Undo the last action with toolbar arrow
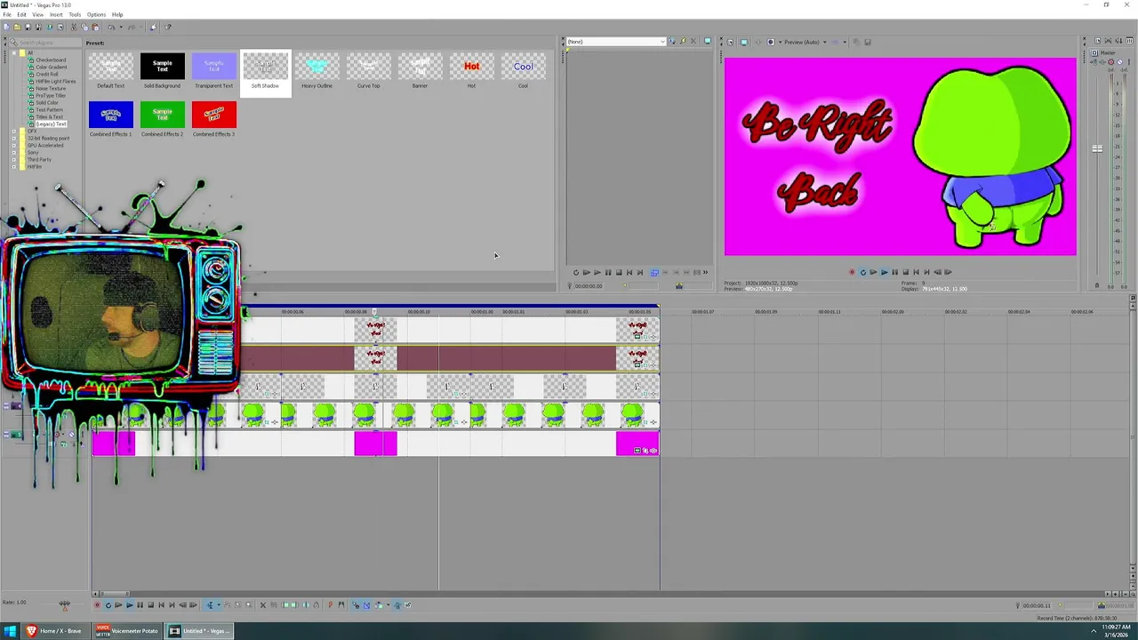Screen dimensions: 1138x640 click(x=111, y=27)
